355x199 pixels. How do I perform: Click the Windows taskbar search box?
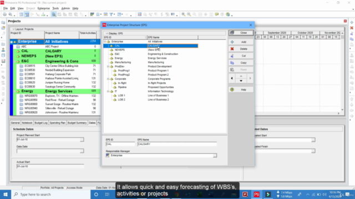51,194
